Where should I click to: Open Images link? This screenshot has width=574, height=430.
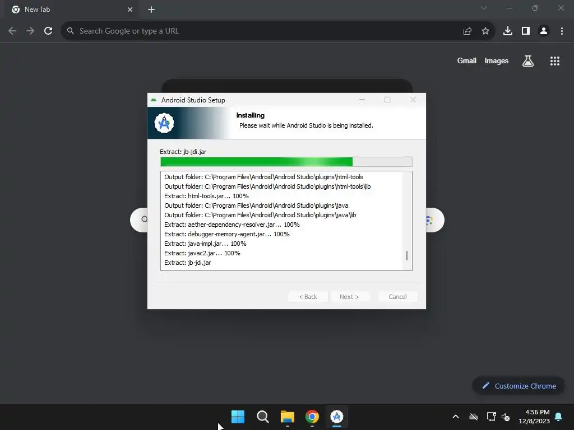[497, 60]
